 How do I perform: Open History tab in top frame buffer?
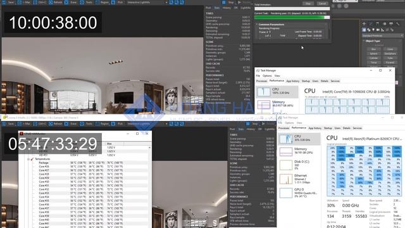click(227, 8)
